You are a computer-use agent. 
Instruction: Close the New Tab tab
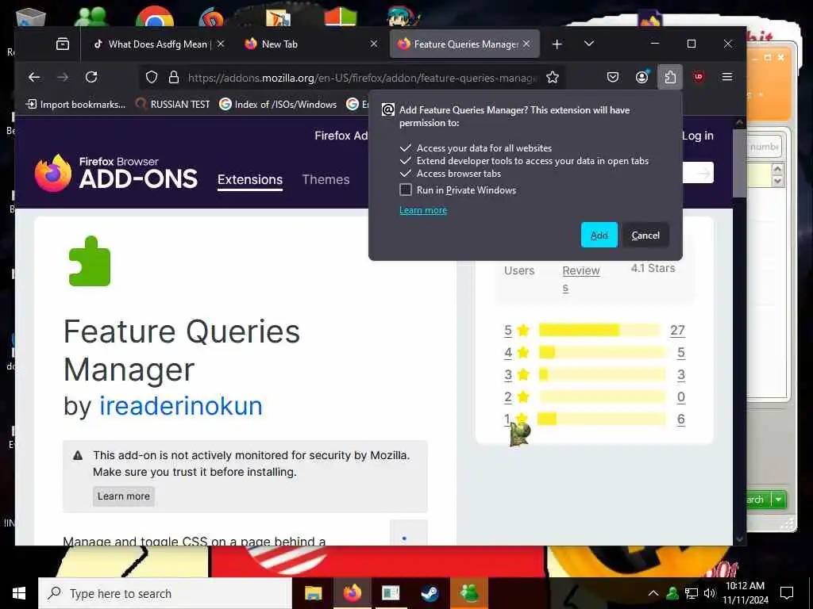[374, 44]
